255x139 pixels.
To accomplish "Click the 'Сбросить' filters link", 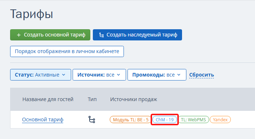I will [x=202, y=75].
